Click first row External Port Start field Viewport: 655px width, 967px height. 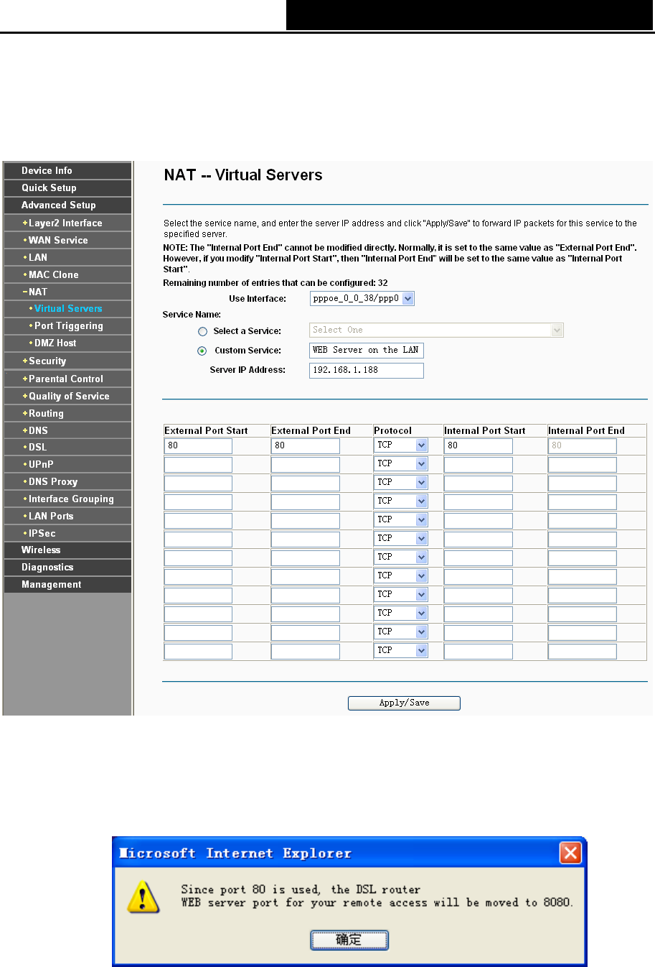(x=198, y=445)
